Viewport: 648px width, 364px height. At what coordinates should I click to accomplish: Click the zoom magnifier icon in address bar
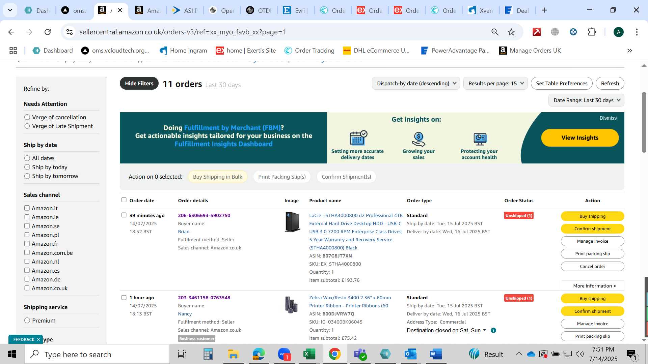[x=495, y=32]
